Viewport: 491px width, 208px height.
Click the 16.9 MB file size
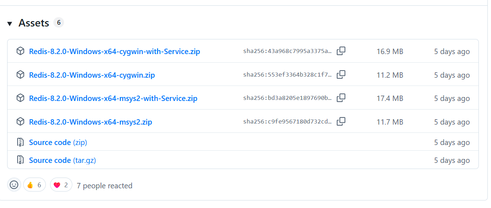(x=390, y=52)
